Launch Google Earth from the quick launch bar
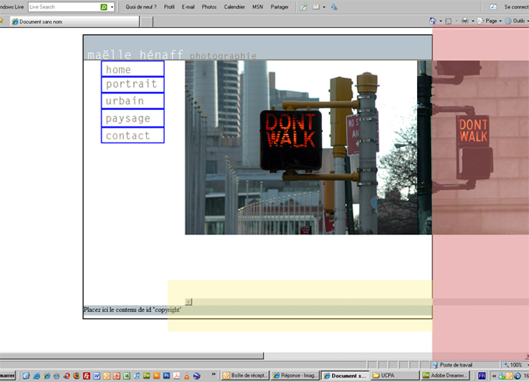Screen dimensions: 529x382 (197, 375)
